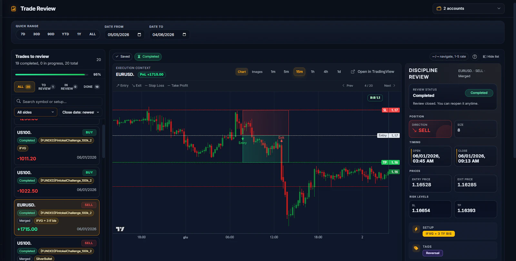The height and width of the screenshot is (261, 516).
Task: Open the US100 trade with -1011.20 loss
Action: click(57, 146)
